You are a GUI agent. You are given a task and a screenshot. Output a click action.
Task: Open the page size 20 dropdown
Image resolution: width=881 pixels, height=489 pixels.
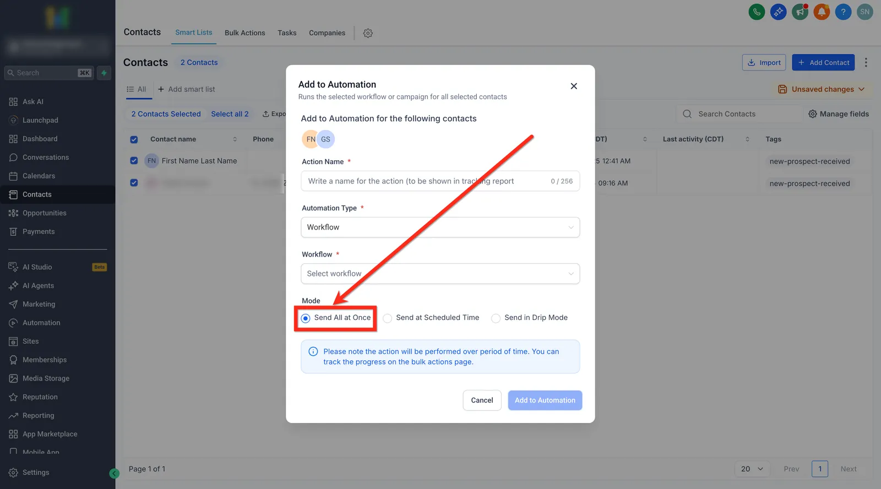pos(752,469)
